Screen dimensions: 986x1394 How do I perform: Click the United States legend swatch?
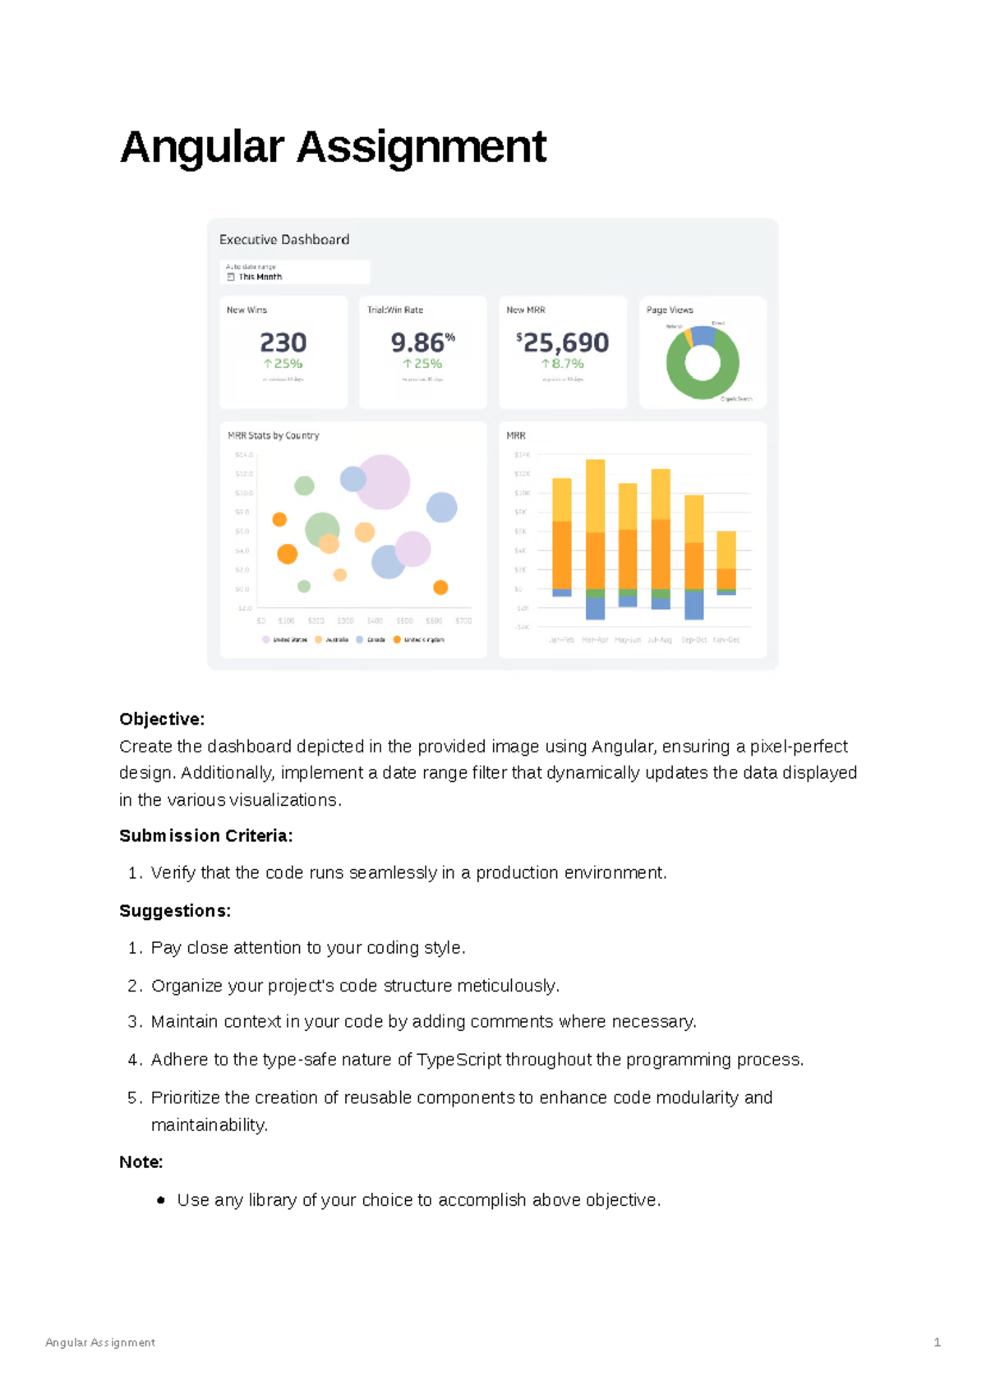coord(265,640)
